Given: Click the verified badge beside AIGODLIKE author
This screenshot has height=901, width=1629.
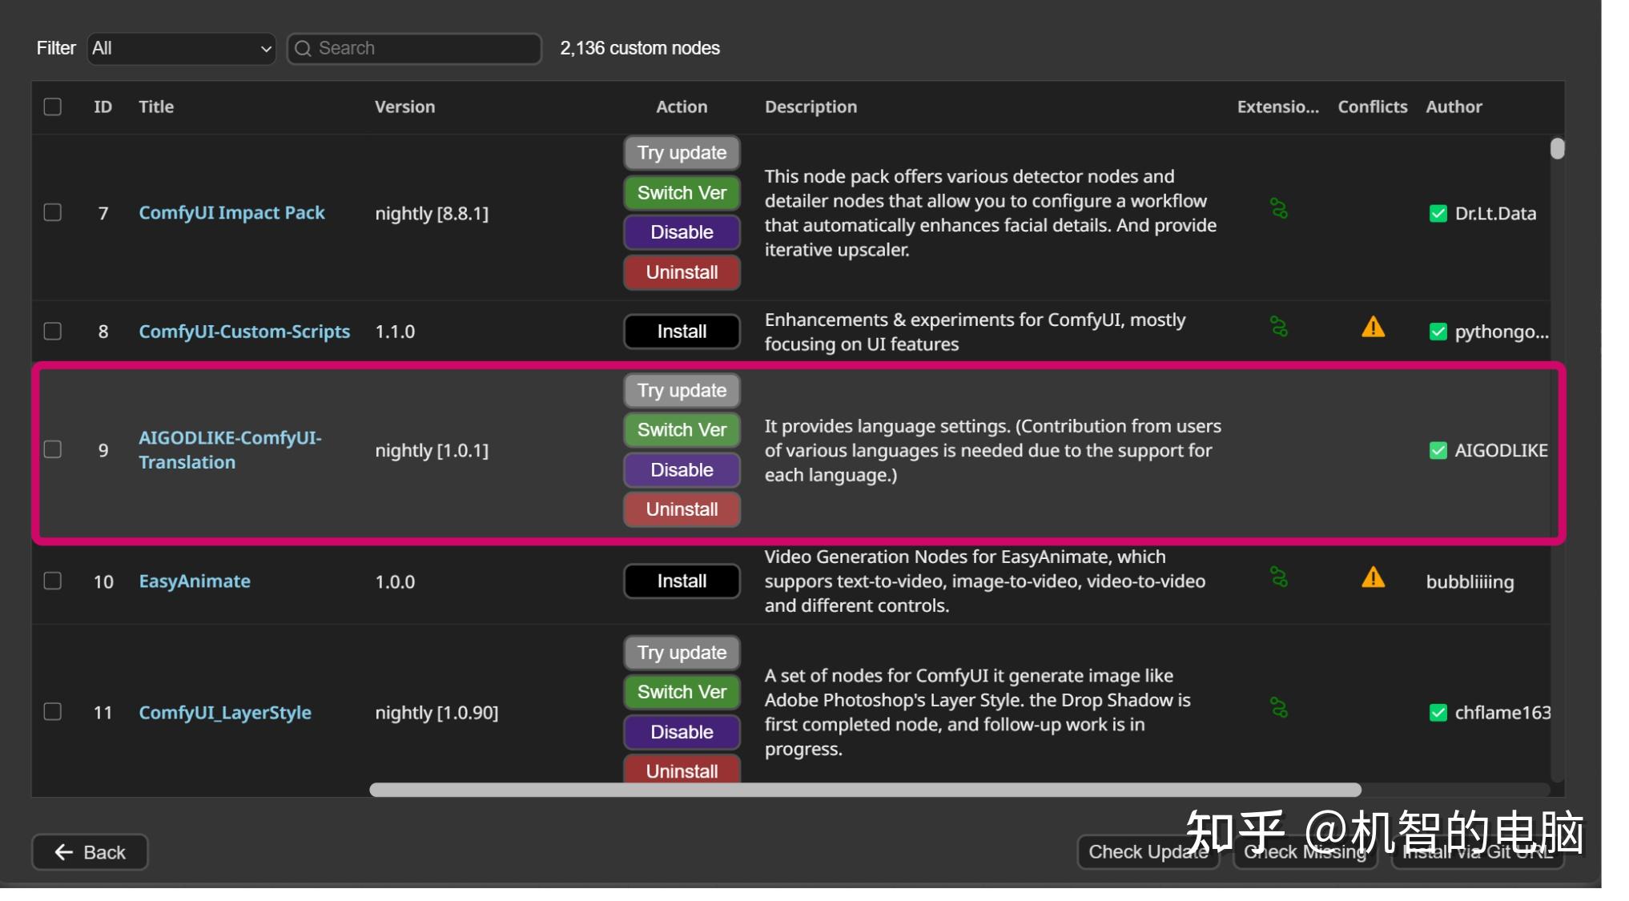Looking at the screenshot, I should [1438, 450].
